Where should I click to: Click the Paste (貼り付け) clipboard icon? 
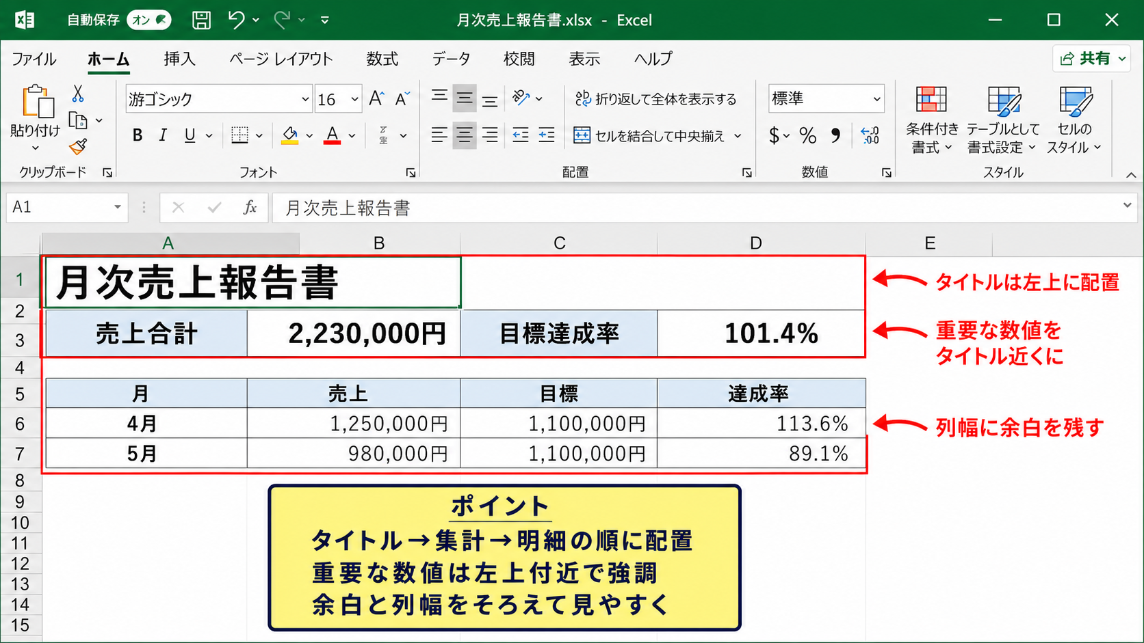38,101
